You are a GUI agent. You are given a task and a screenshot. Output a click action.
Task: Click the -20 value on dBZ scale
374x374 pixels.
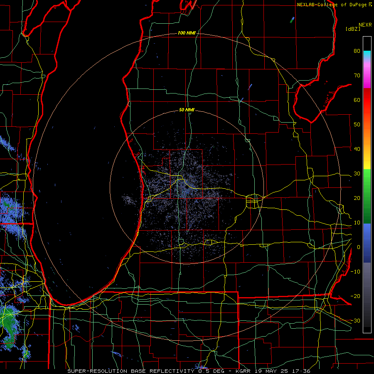[355, 296]
